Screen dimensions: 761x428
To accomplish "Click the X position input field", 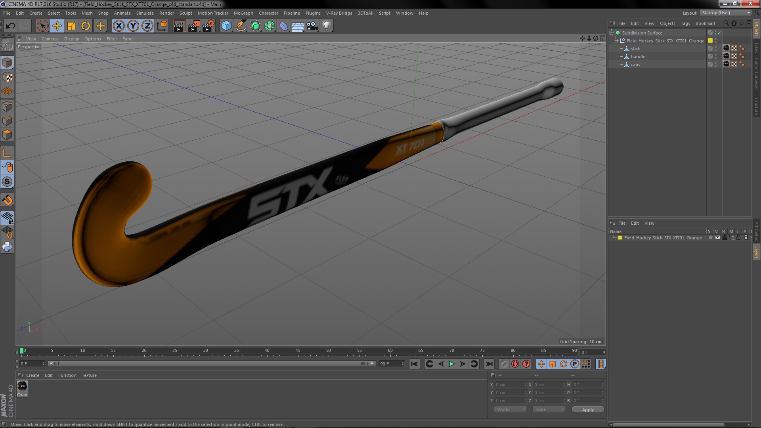I will [x=511, y=385].
